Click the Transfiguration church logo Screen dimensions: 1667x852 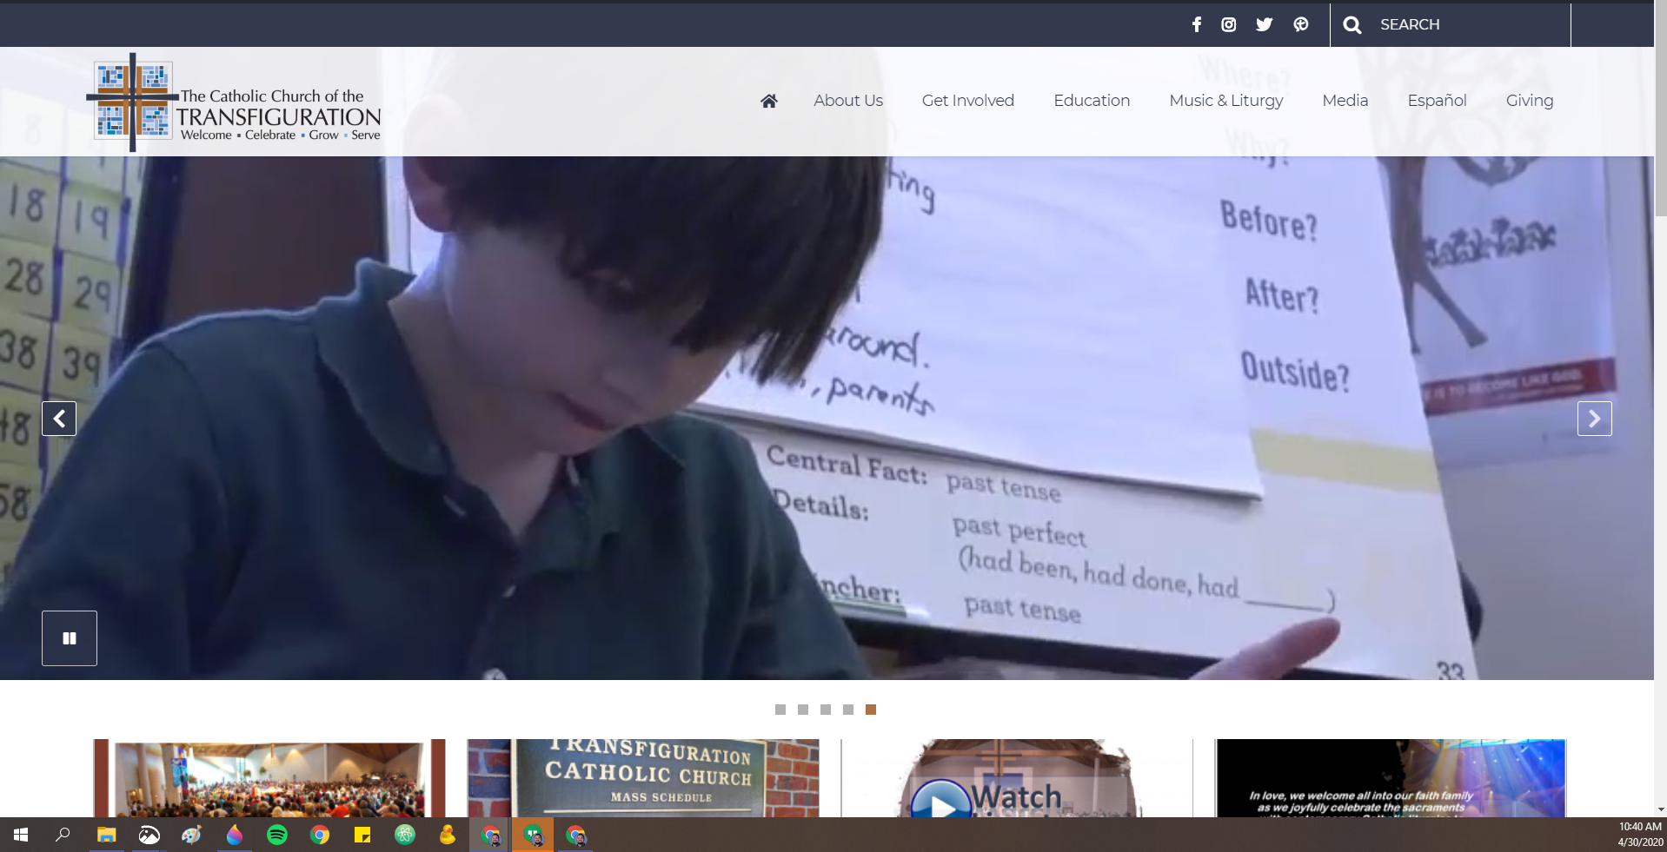[235, 102]
